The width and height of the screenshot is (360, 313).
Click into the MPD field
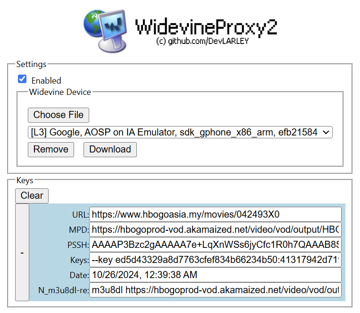(x=215, y=229)
